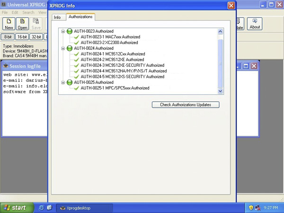This screenshot has width=284, height=213.
Task: Click the About toolbar icon
Action: 255,24
